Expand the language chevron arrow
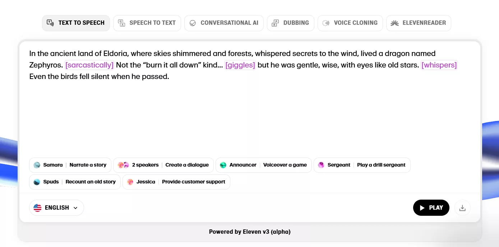The height and width of the screenshot is (247, 499). pos(75,208)
